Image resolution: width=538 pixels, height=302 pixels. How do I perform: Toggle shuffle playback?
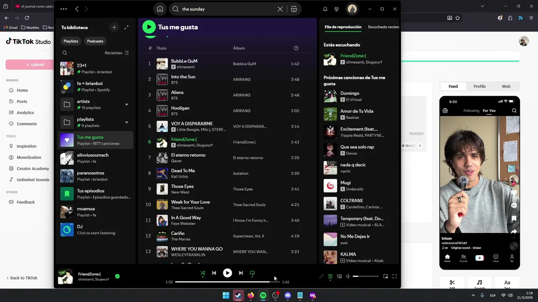[x=203, y=273]
